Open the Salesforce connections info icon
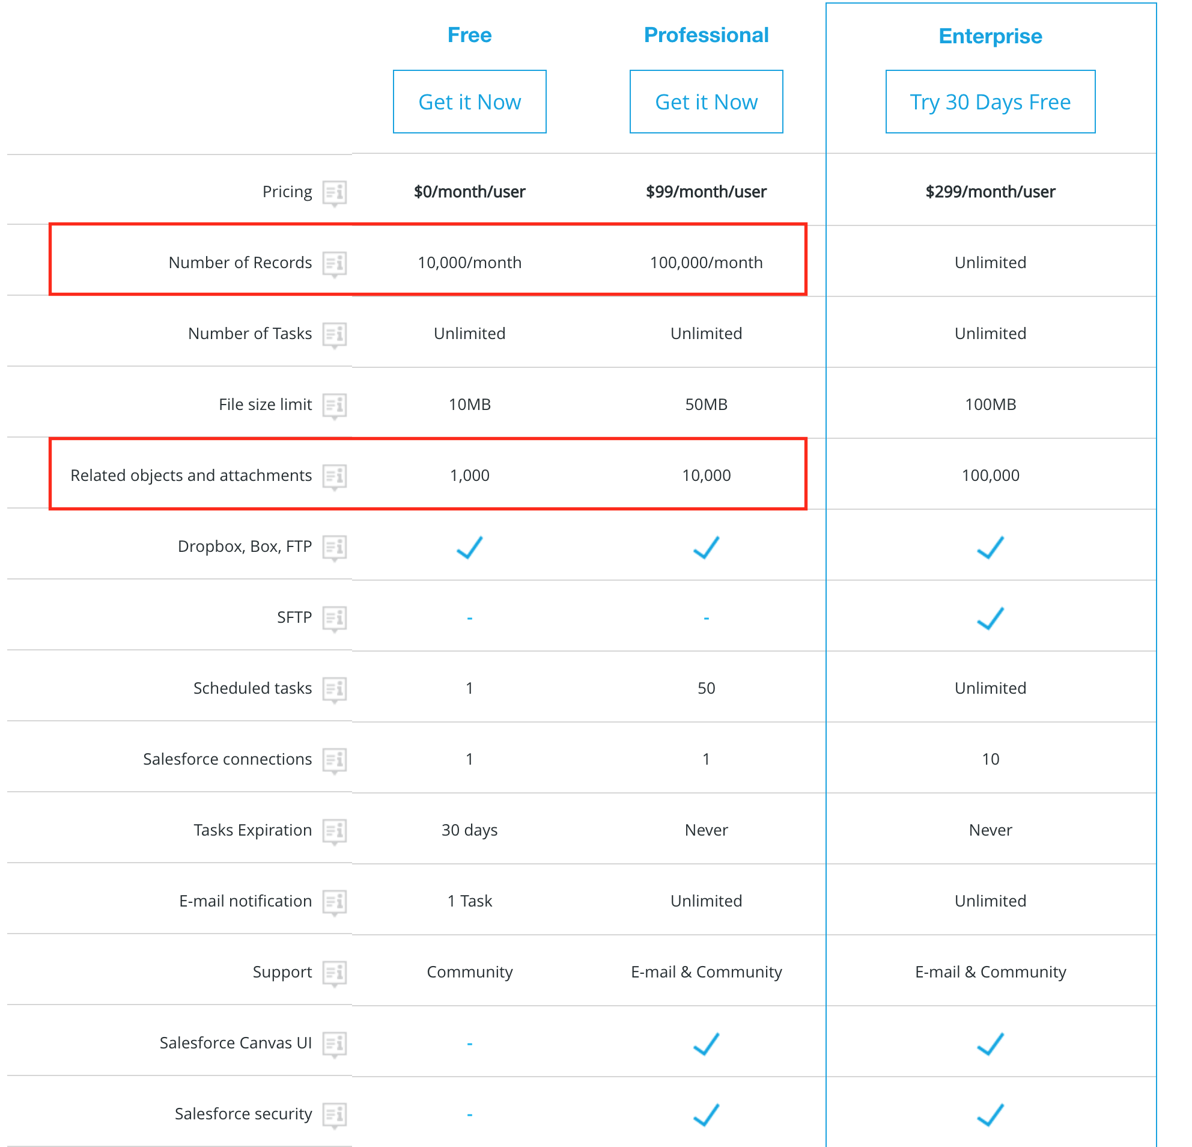Viewport: 1192px width, 1147px height. pos(334,760)
